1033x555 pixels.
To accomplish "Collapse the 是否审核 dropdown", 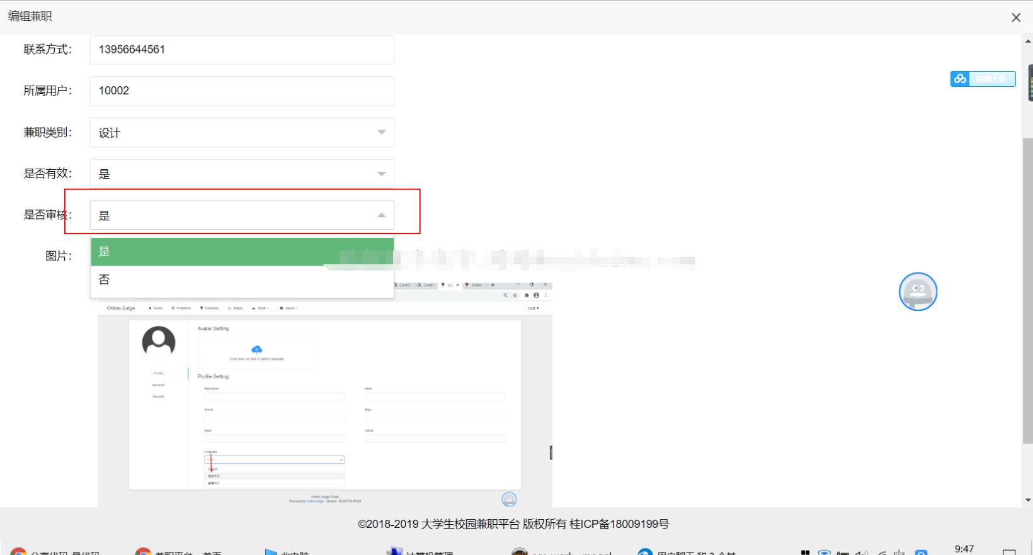I will [x=242, y=215].
